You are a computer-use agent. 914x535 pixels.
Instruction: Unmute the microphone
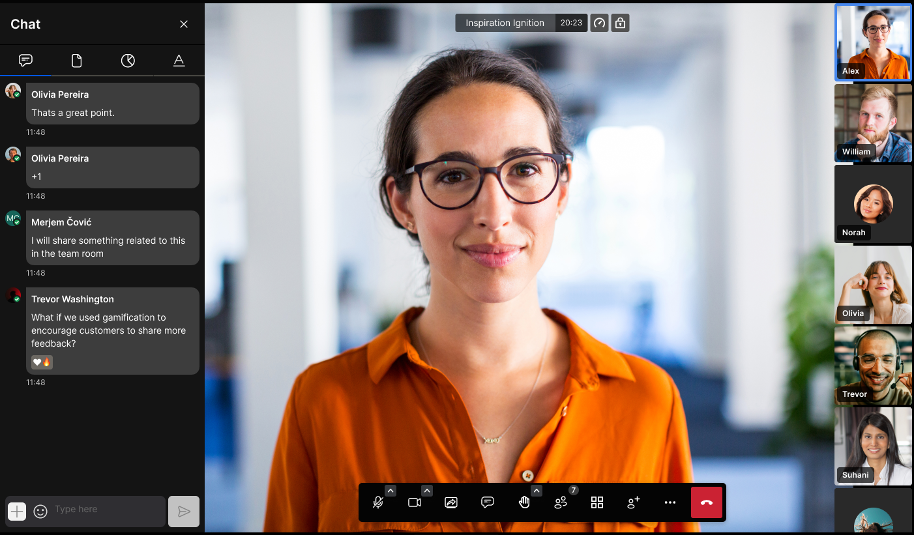[377, 502]
